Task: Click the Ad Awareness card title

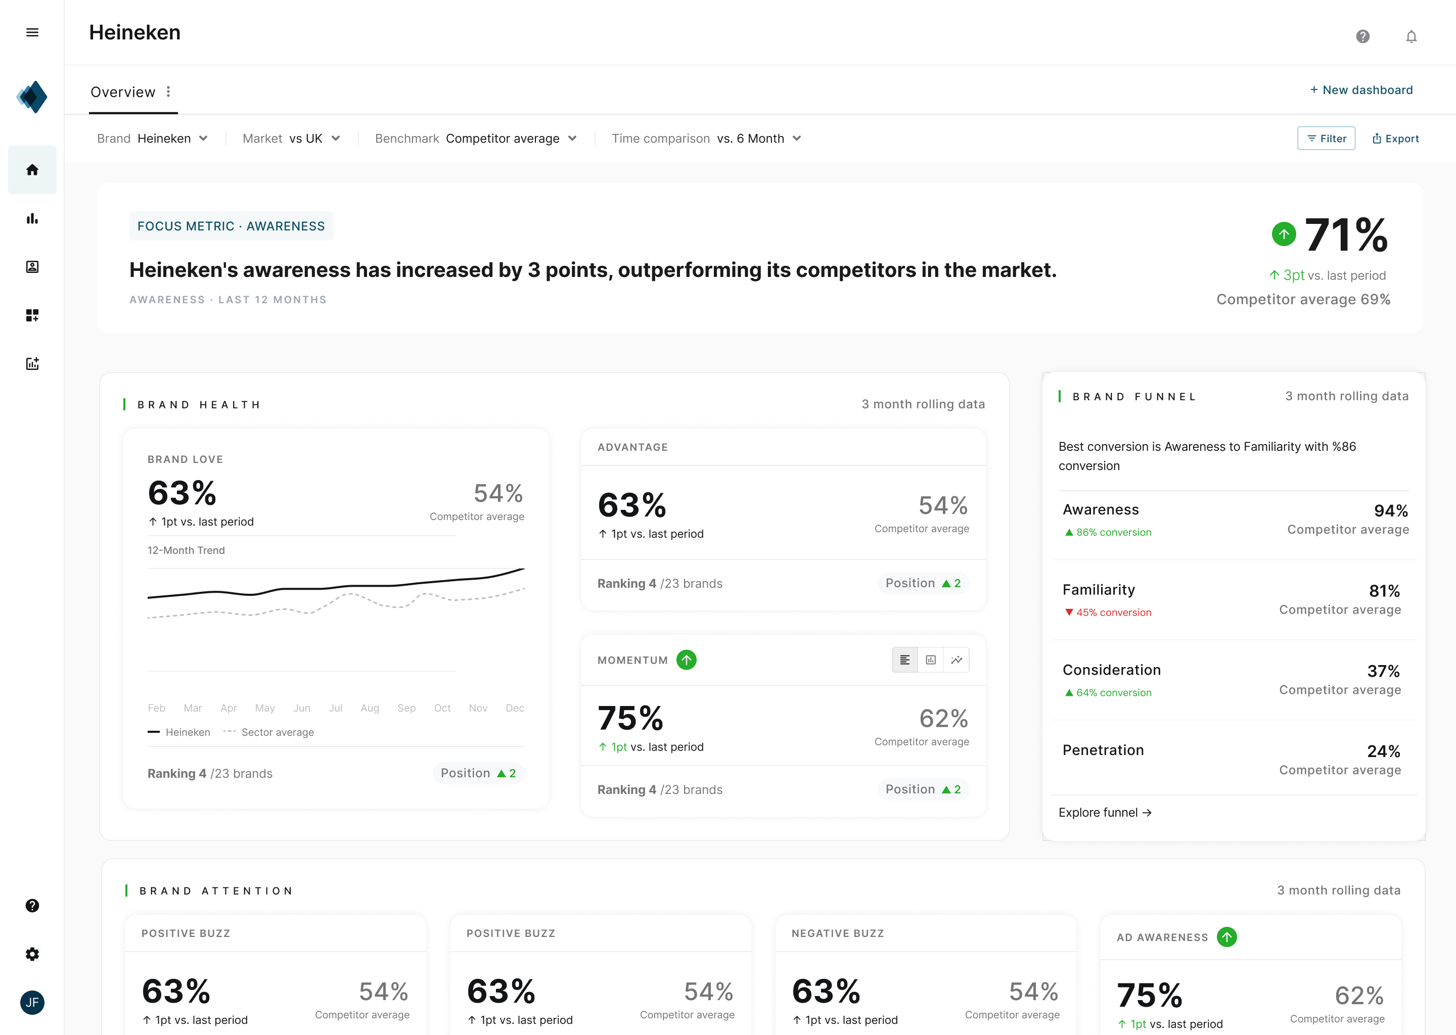Action: coord(1162,937)
